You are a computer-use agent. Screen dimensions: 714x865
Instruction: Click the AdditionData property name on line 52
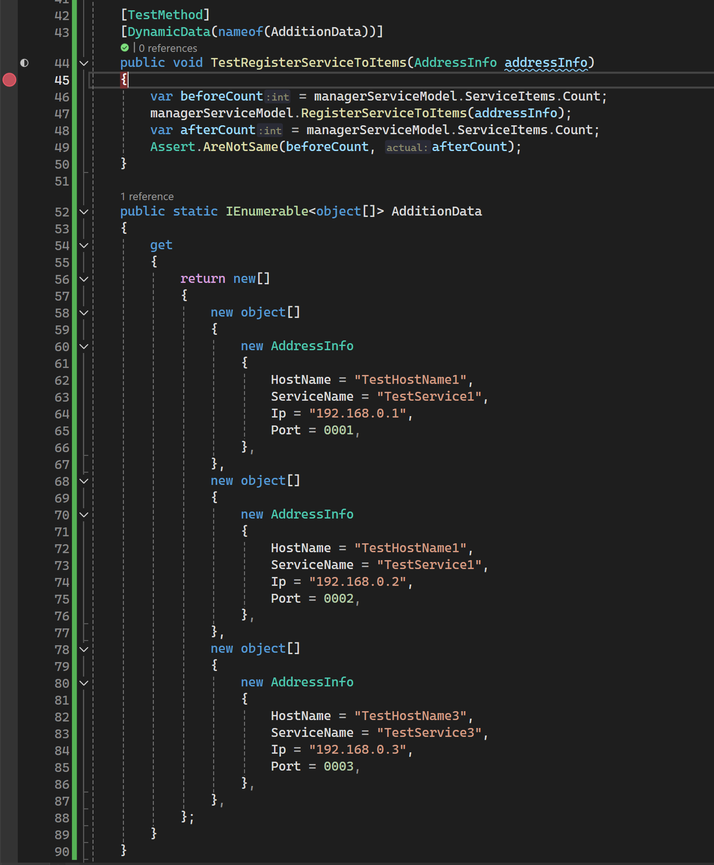(x=437, y=211)
